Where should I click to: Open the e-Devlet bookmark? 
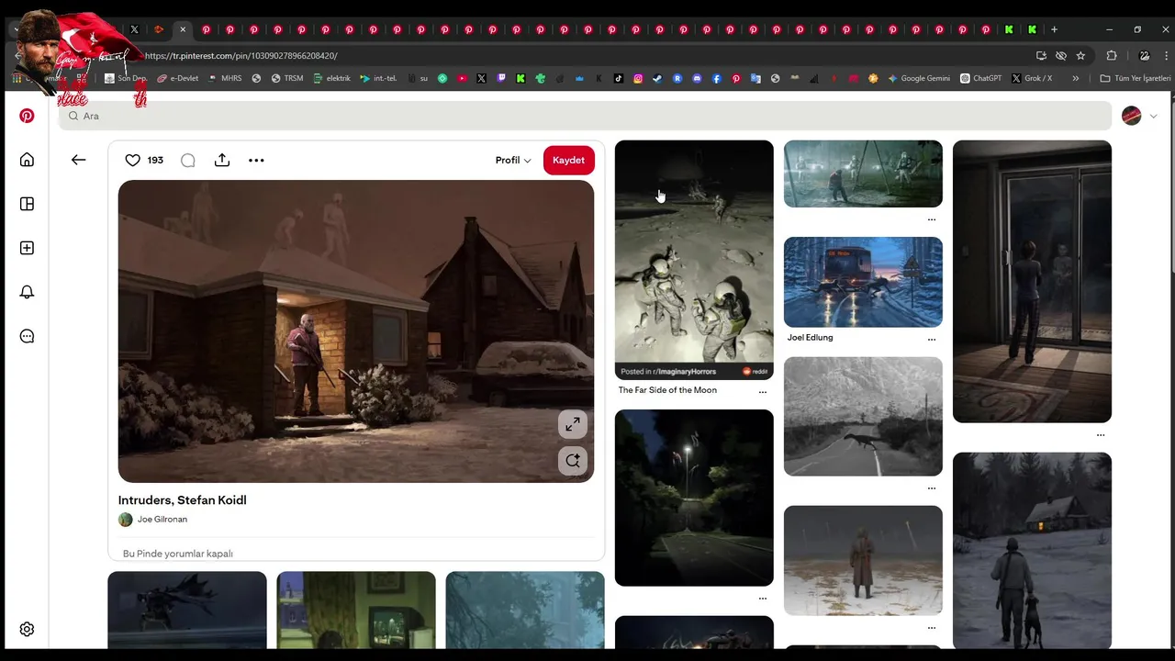[x=177, y=79]
